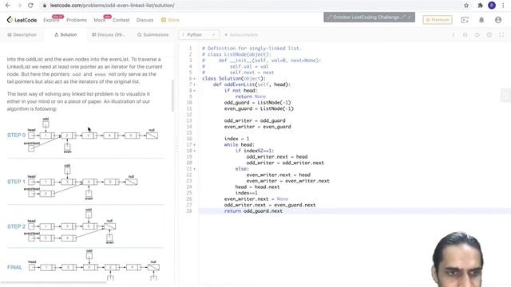This screenshot has width=511, height=287.
Task: Open the Python language dropdown
Action: click(x=199, y=35)
